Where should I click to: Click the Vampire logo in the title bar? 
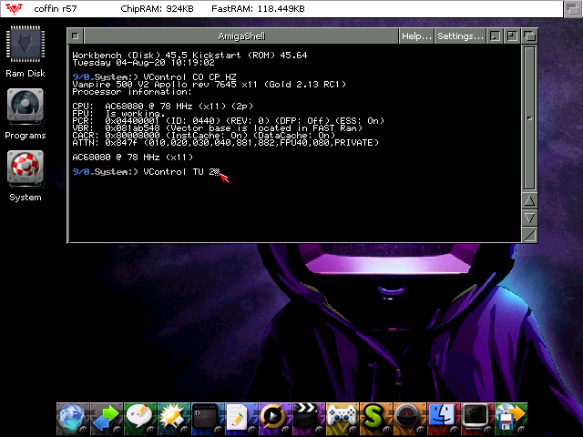coord(15,8)
